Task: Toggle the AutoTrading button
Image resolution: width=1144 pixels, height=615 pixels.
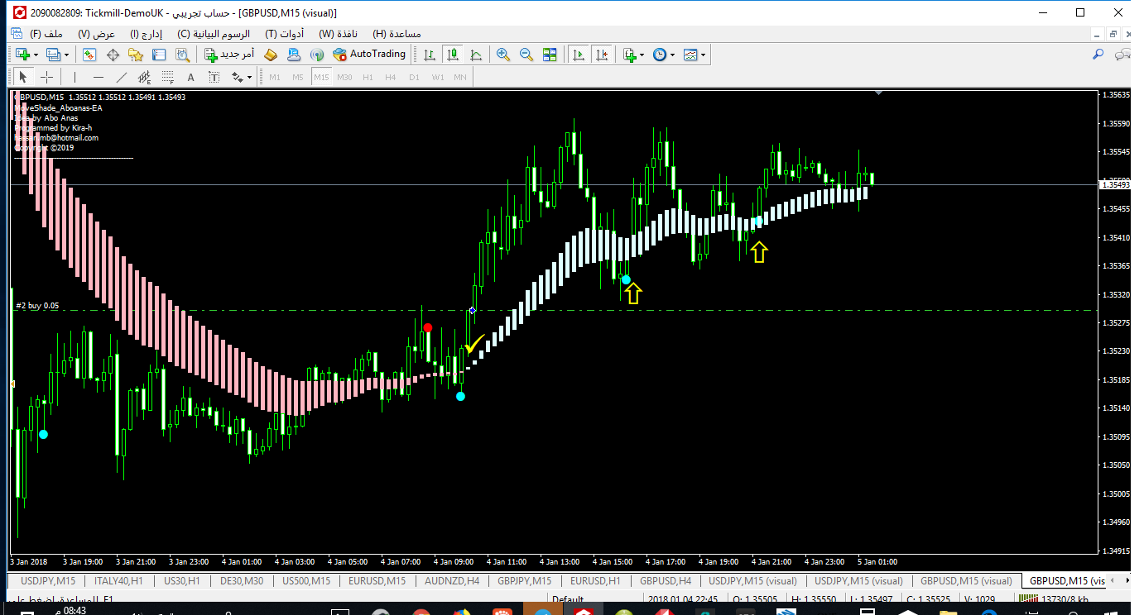Action: [370, 55]
